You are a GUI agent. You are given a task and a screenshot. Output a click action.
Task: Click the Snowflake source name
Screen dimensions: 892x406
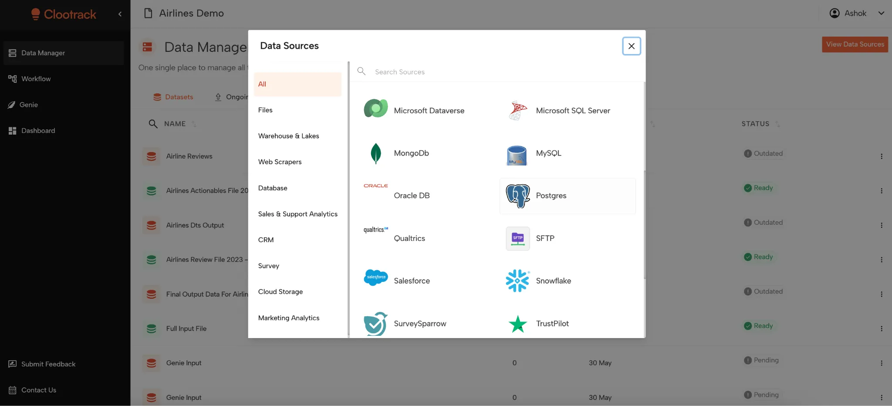tap(553, 281)
